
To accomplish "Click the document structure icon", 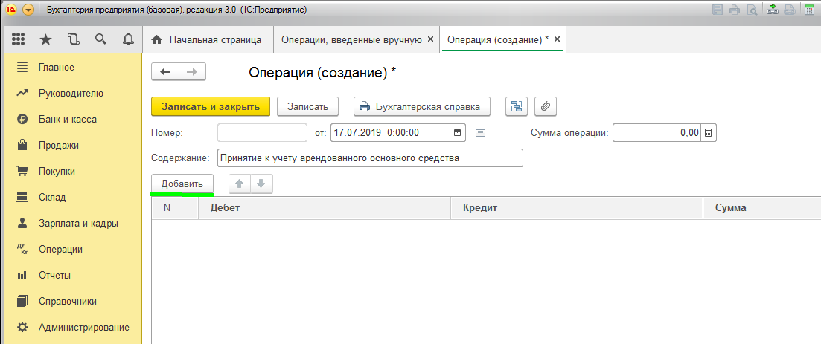I will 517,106.
